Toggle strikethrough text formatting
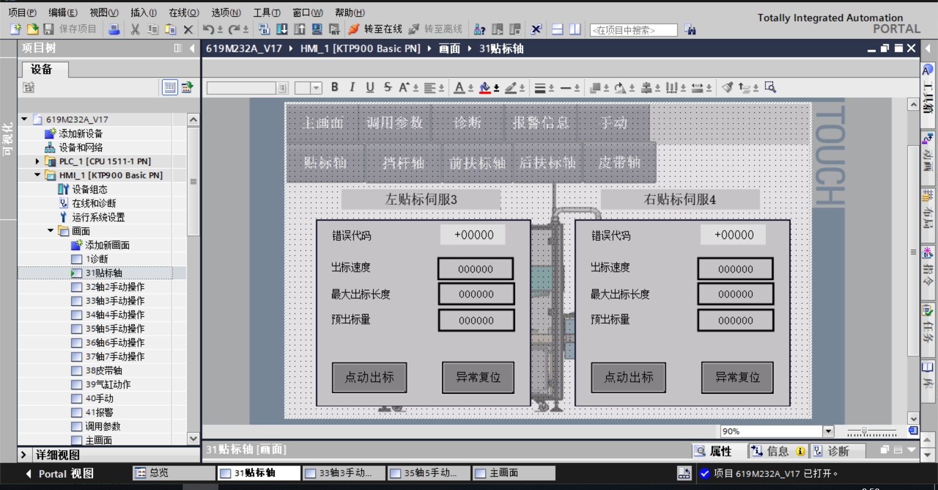The width and height of the screenshot is (938, 490). tap(387, 87)
